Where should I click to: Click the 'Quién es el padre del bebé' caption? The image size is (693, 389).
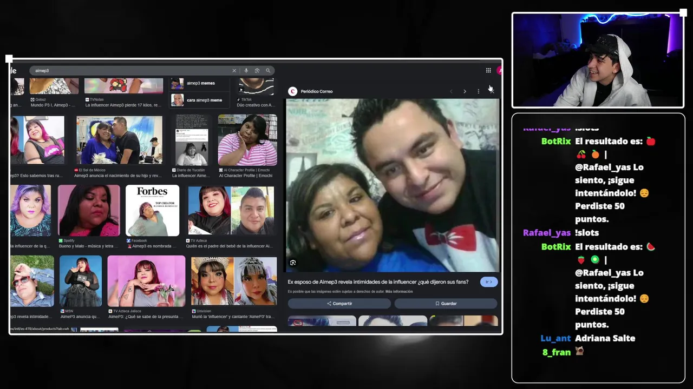coord(229,246)
